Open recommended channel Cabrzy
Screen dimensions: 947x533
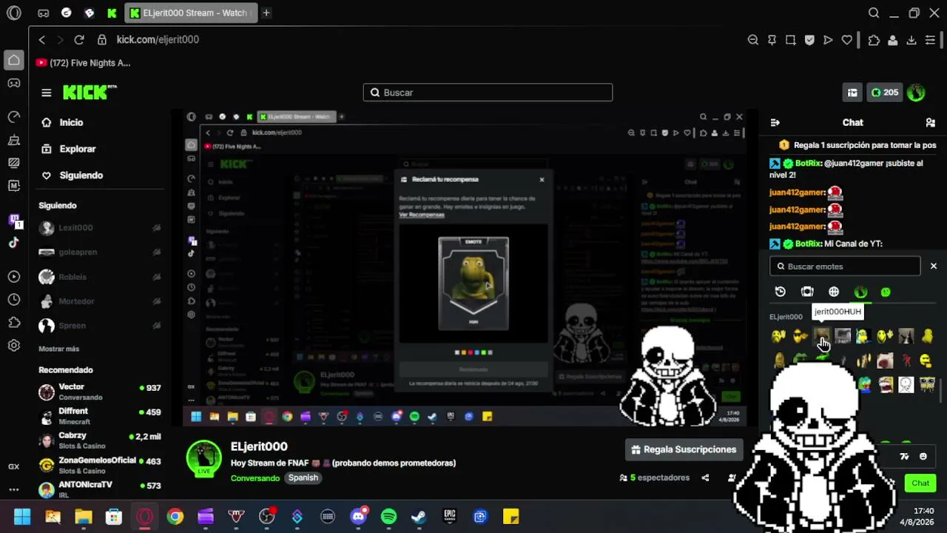click(x=100, y=440)
